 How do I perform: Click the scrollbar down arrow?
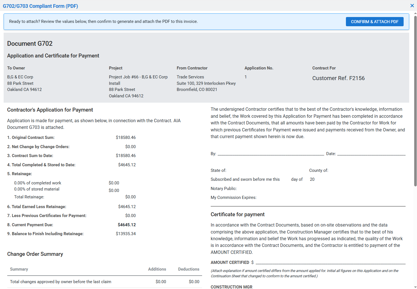415,287
